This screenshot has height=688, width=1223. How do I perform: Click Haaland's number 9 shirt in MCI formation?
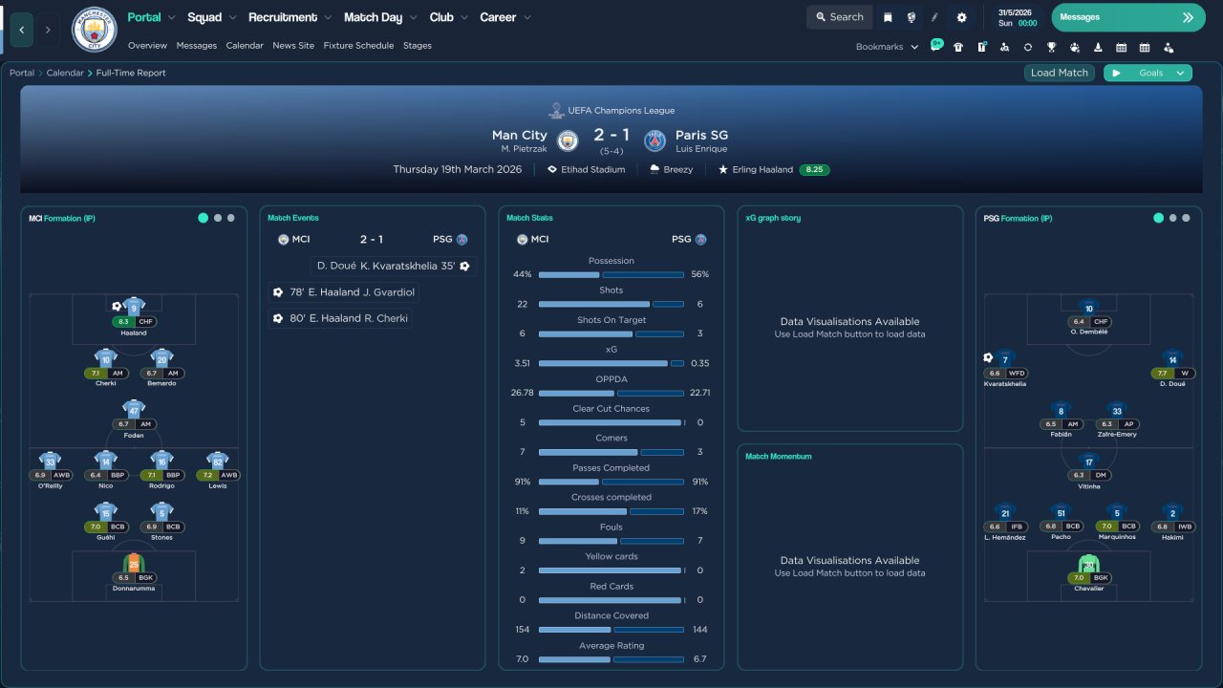(134, 307)
